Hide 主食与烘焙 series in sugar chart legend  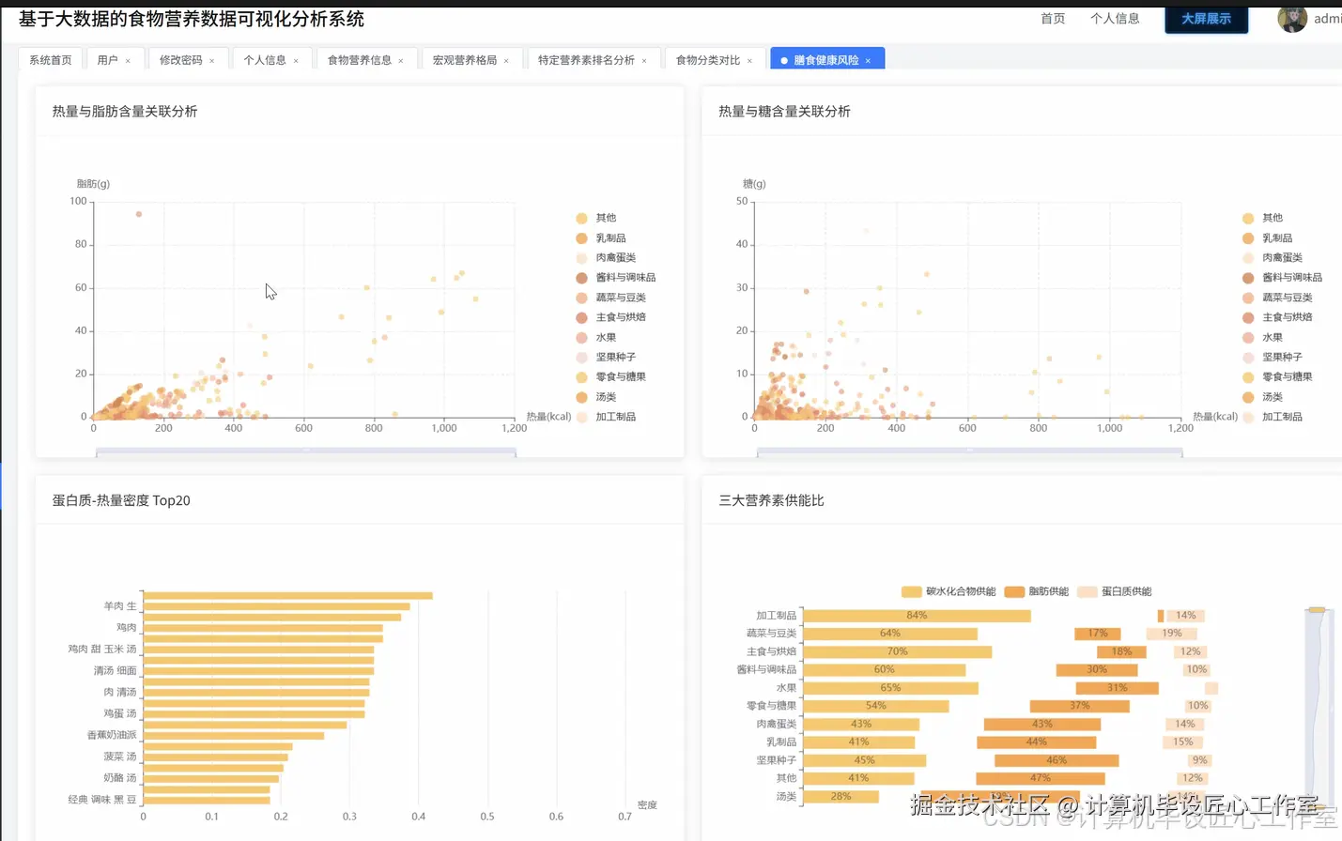[x=1277, y=317]
